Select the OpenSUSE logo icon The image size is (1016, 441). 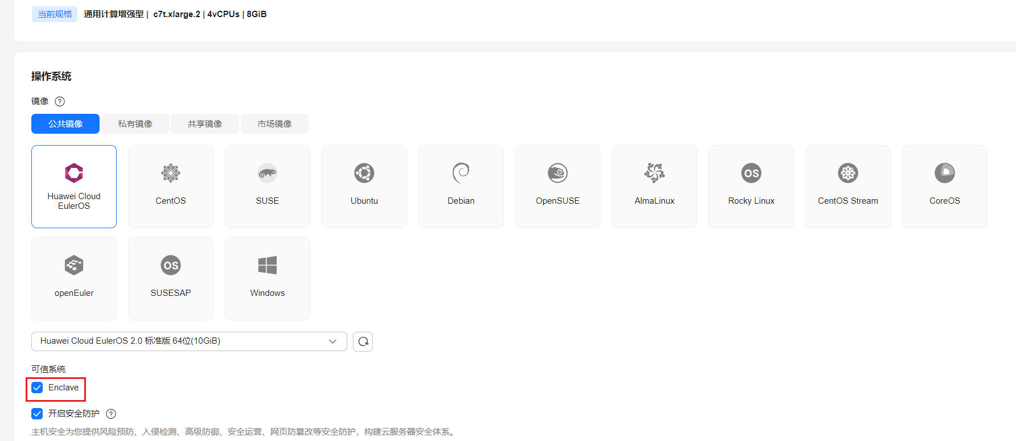[x=558, y=173]
